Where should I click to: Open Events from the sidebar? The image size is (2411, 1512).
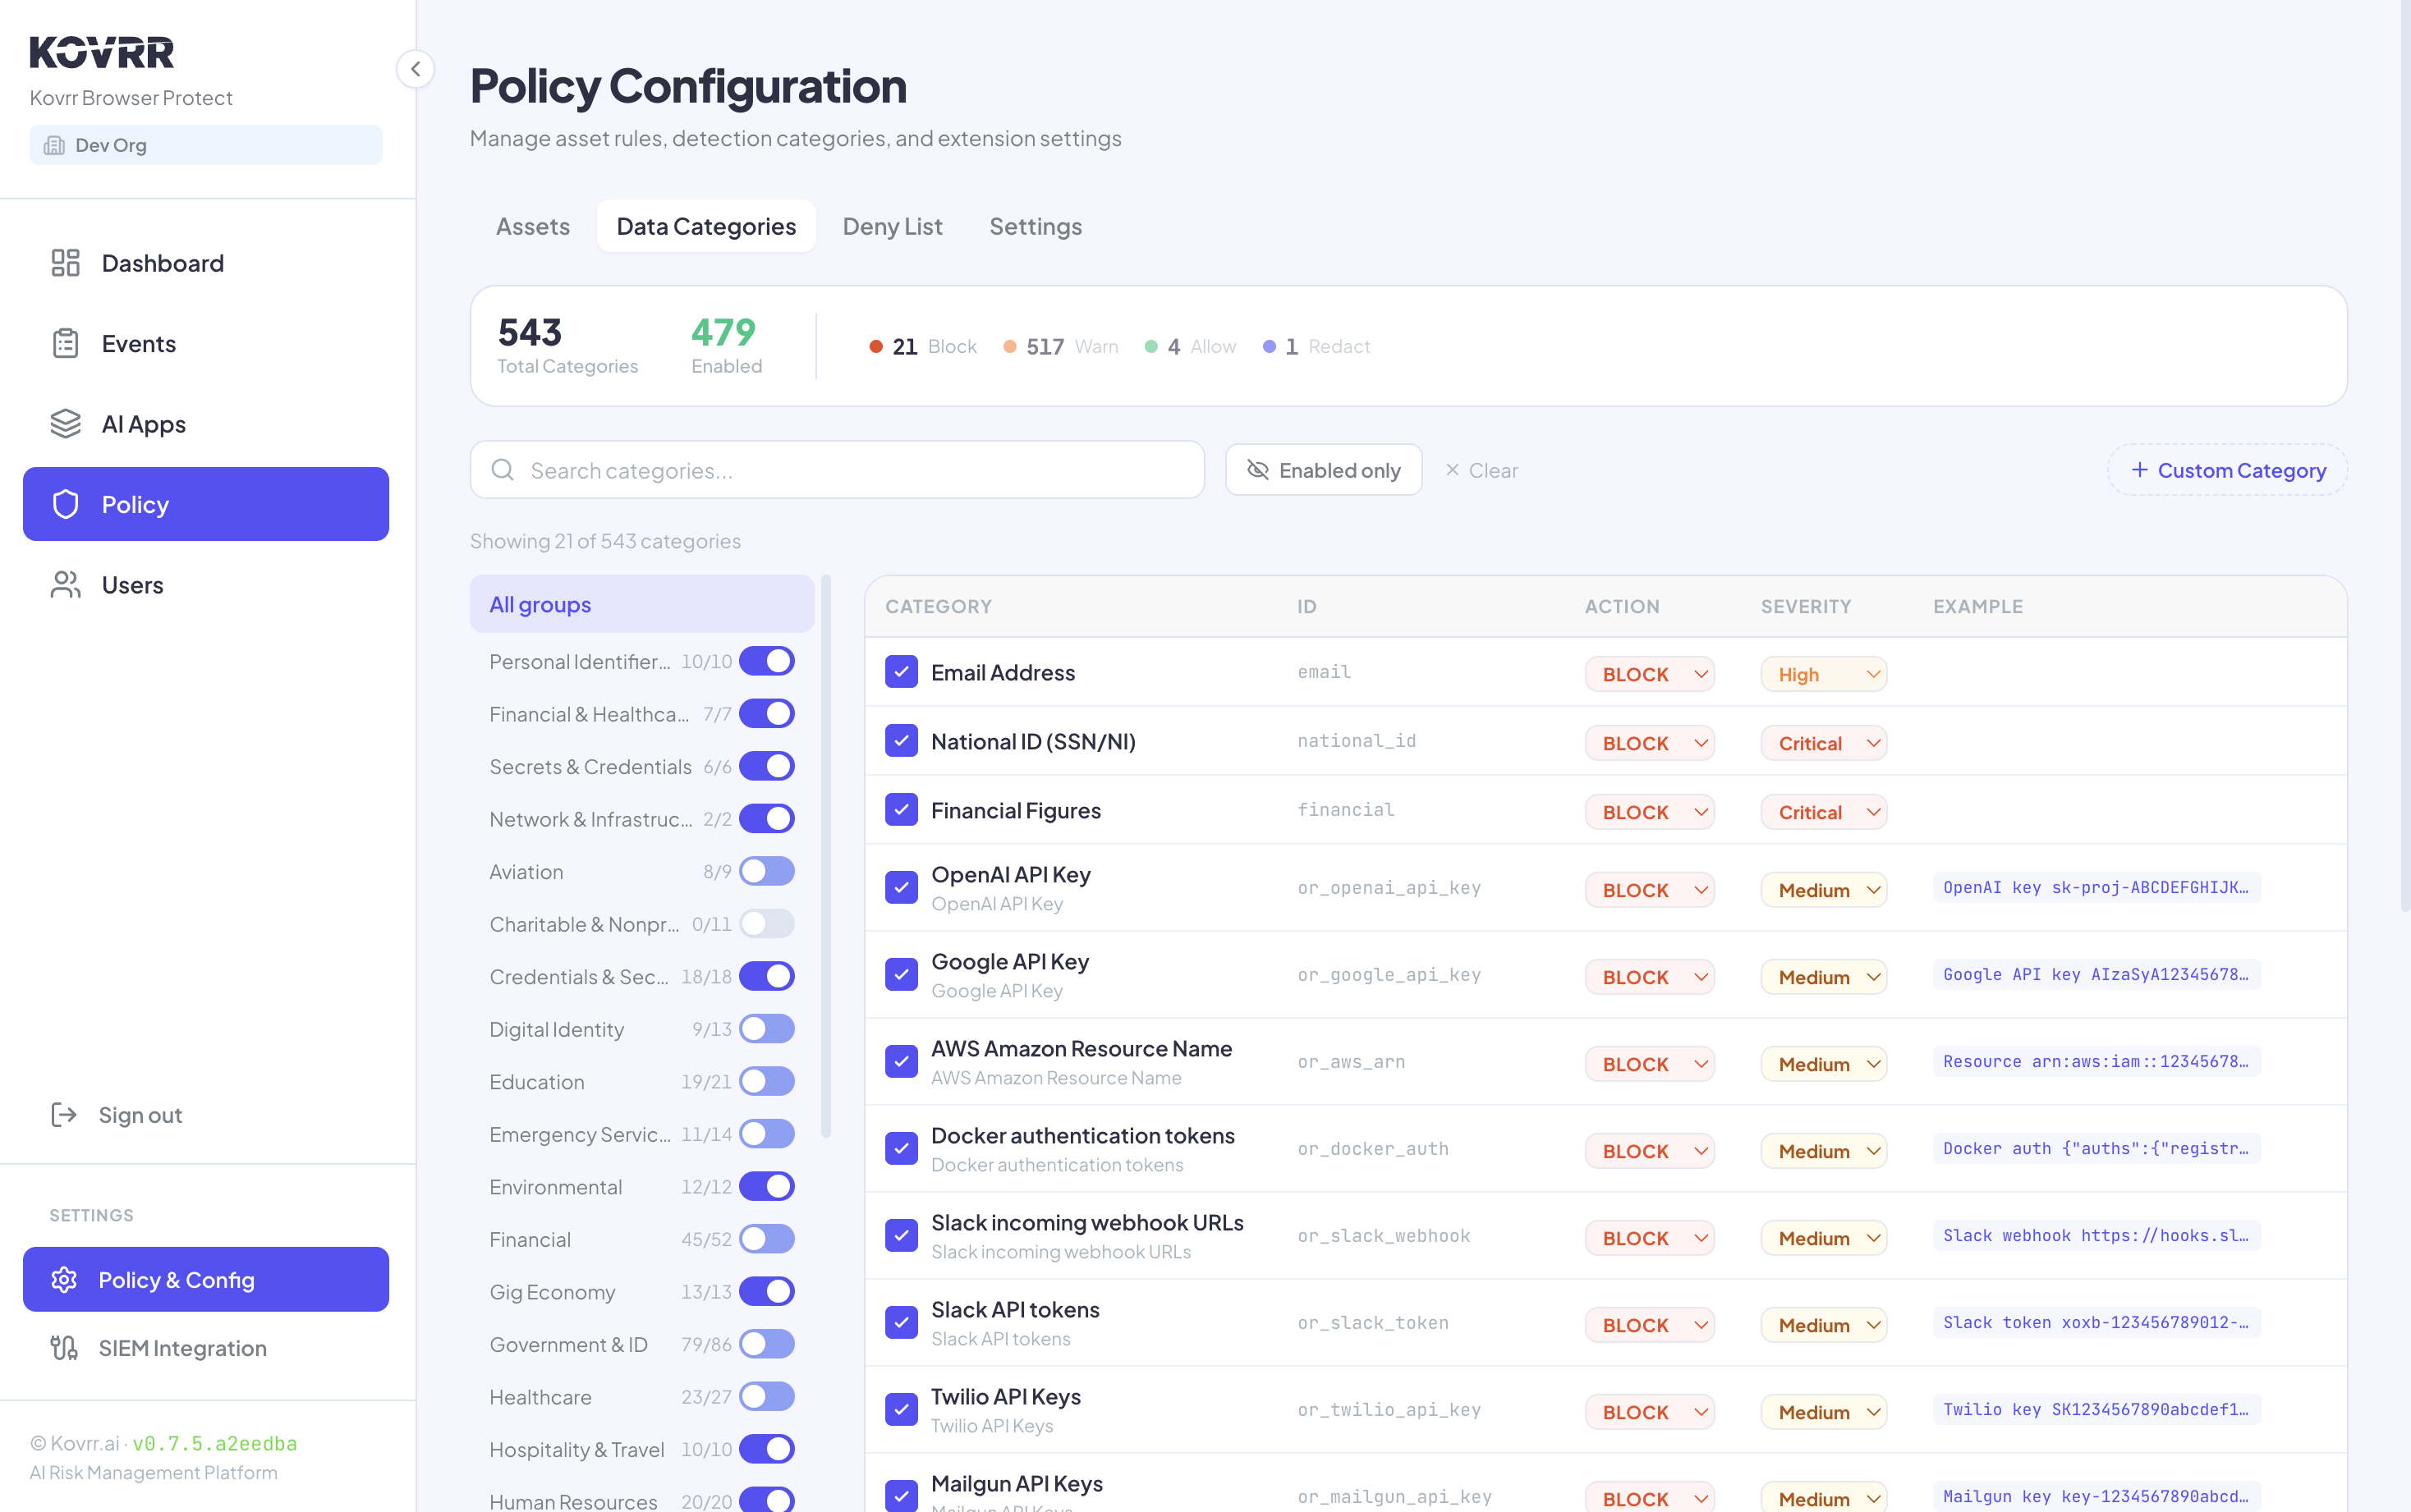[206, 343]
